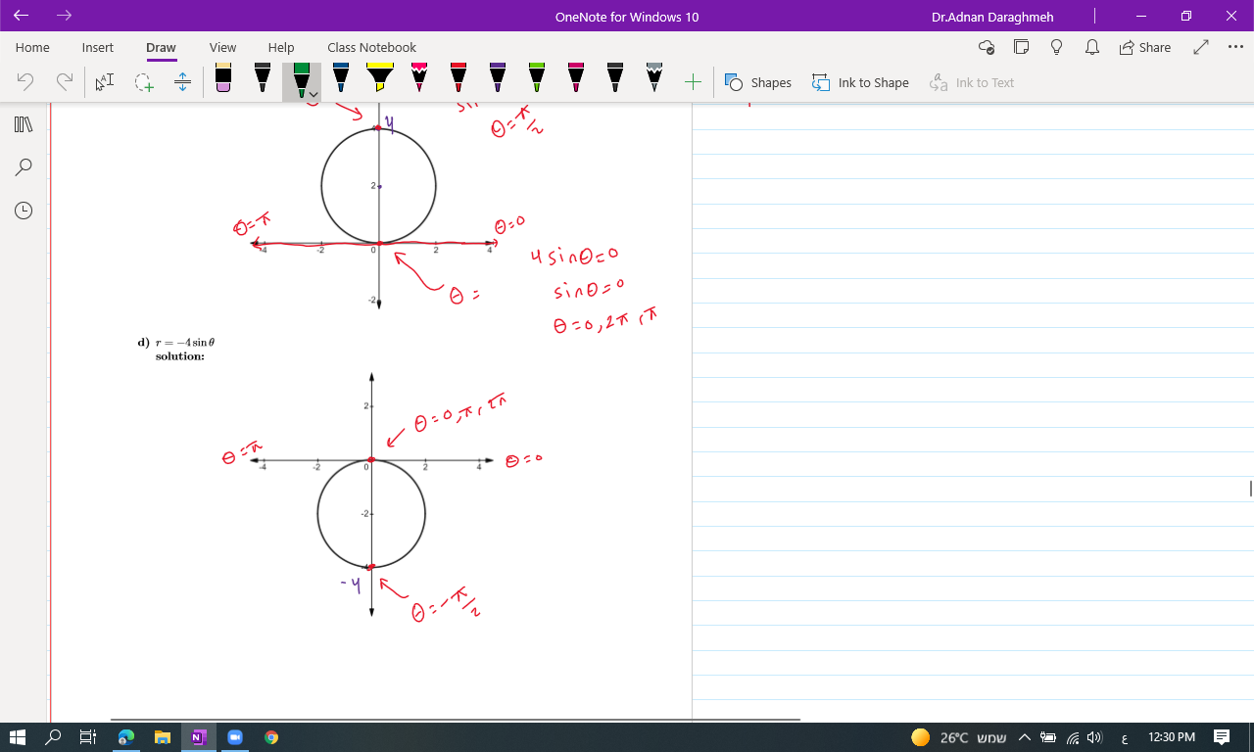Enter full screen mode arrow icon

click(x=1201, y=47)
